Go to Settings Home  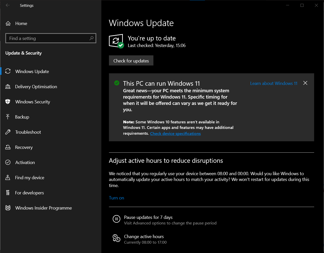[x=51, y=24]
